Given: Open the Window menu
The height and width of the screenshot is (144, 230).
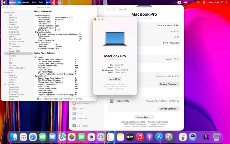Looking at the screenshot, I should (50, 2).
